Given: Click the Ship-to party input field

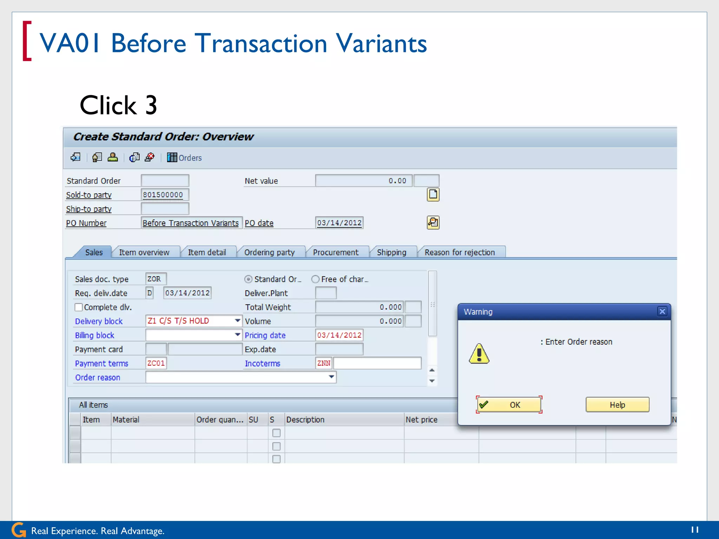Looking at the screenshot, I should [x=165, y=209].
